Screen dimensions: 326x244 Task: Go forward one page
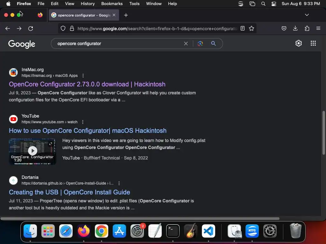click(x=19, y=28)
